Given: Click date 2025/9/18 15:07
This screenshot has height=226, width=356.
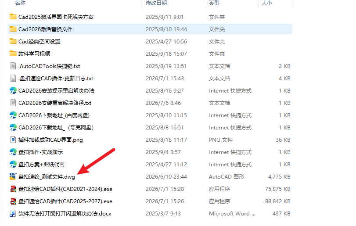Looking at the screenshot, I should [x=166, y=54].
